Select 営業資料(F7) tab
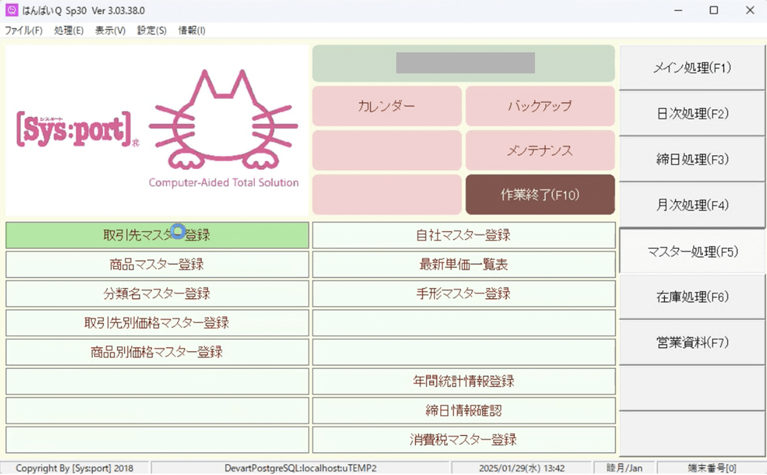 [692, 343]
